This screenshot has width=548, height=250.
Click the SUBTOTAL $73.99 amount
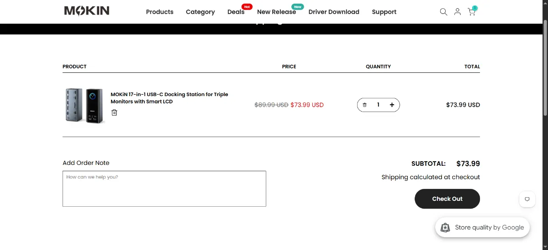(468, 163)
